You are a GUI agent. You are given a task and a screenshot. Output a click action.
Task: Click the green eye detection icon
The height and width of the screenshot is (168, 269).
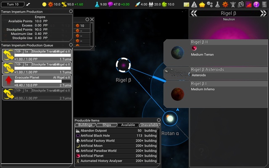pos(164,5)
